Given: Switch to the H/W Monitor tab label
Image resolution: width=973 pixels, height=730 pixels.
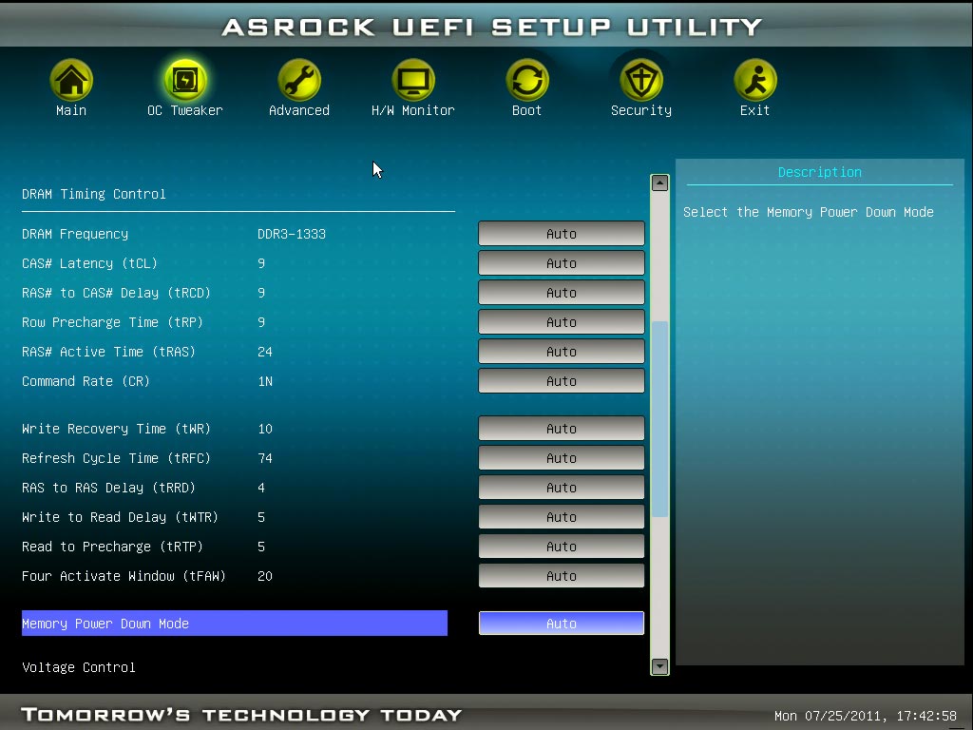Looking at the screenshot, I should 413,110.
